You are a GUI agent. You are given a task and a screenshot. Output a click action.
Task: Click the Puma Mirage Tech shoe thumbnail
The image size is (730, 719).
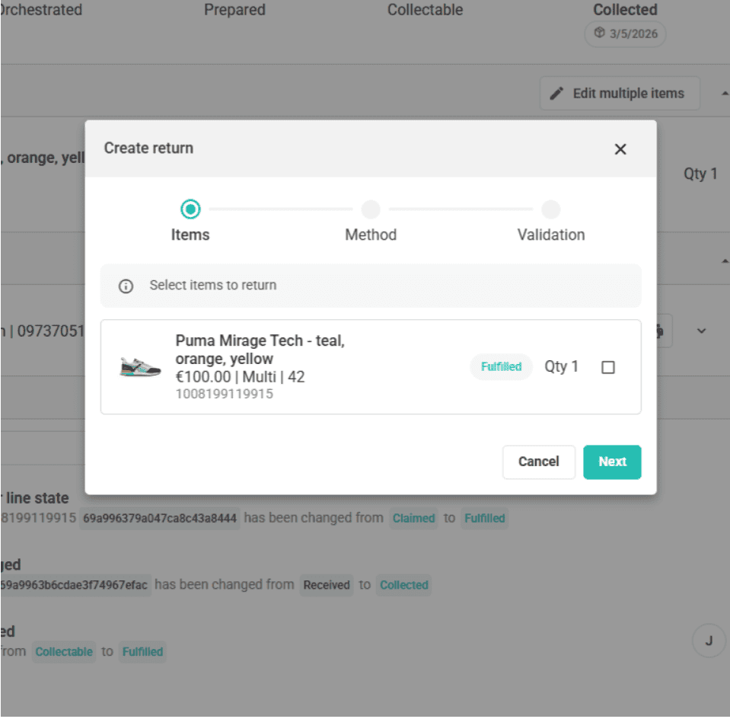point(141,367)
